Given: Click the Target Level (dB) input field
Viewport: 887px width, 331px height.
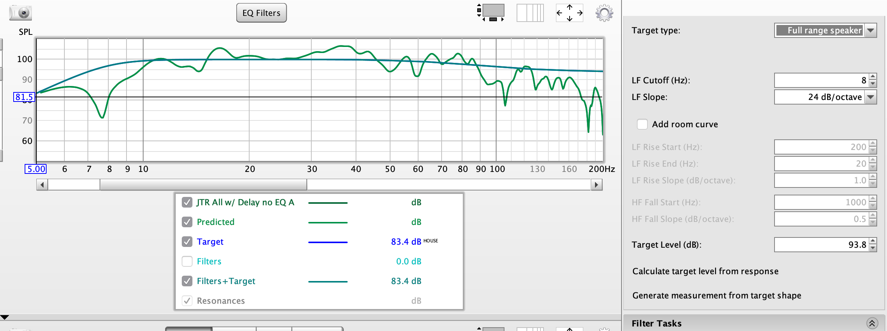Looking at the screenshot, I should (820, 245).
